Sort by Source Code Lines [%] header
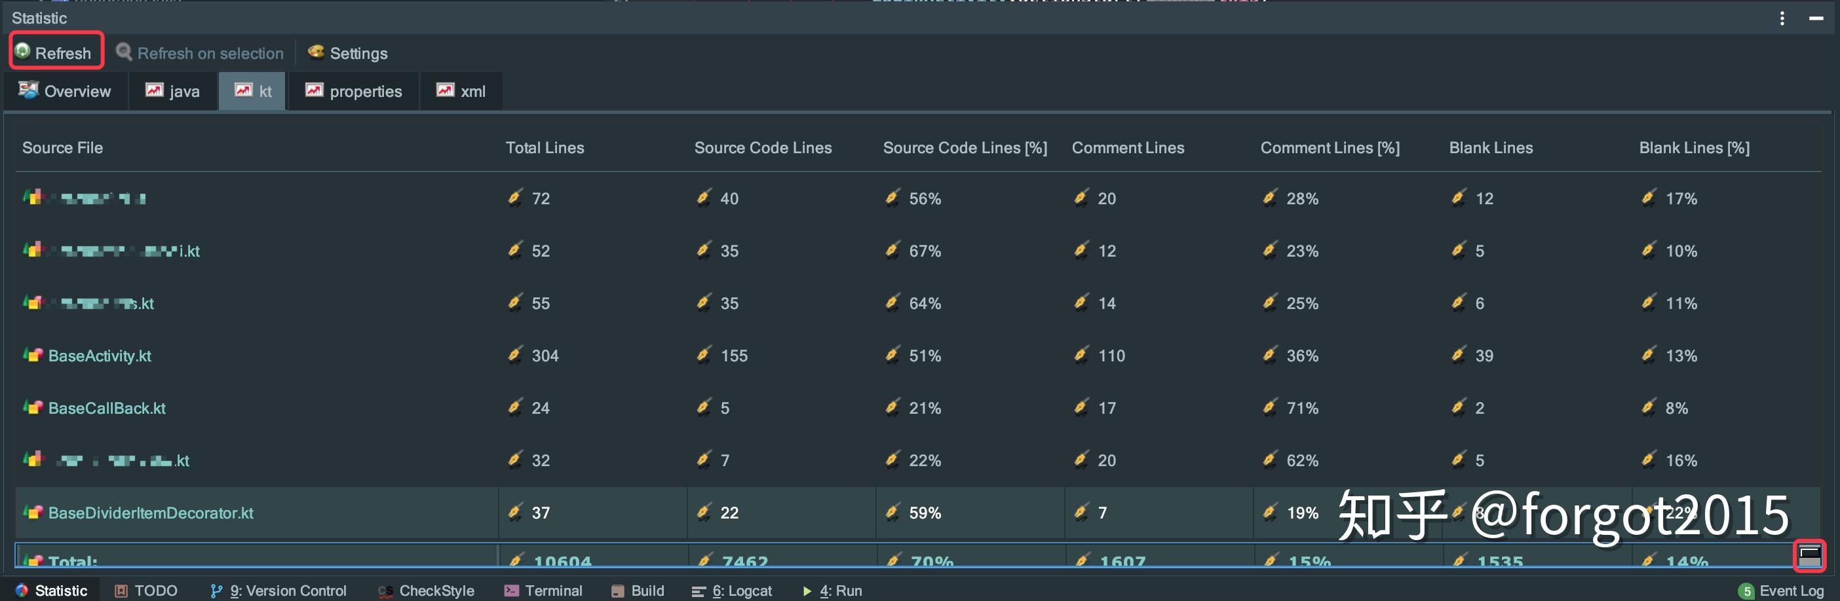This screenshot has width=1840, height=601. tap(965, 148)
